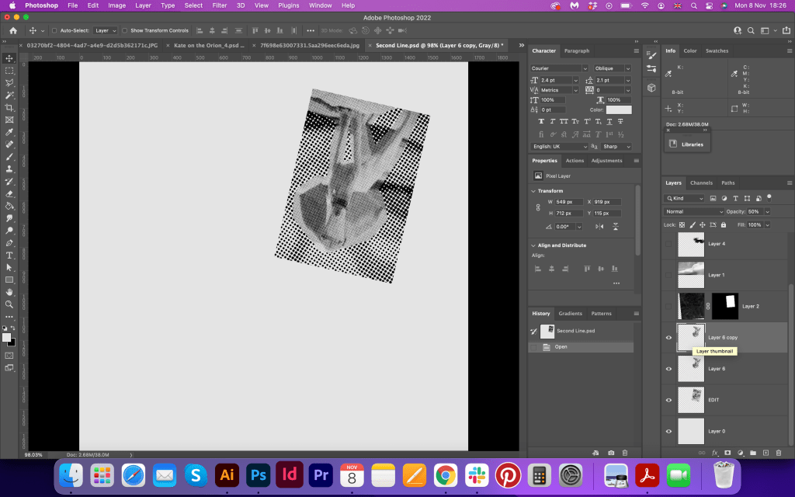Hide the Layer 6 copy layer

point(668,338)
